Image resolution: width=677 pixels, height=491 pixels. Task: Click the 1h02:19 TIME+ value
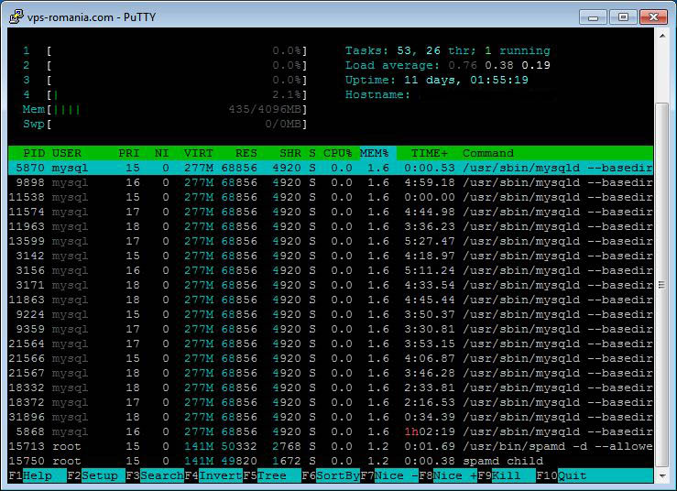[429, 431]
